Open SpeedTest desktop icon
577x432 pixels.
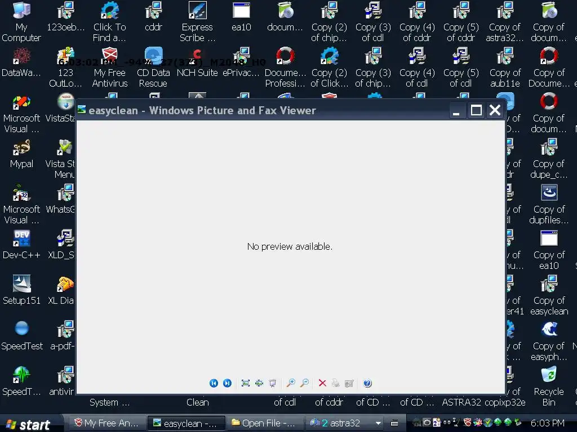click(x=21, y=336)
